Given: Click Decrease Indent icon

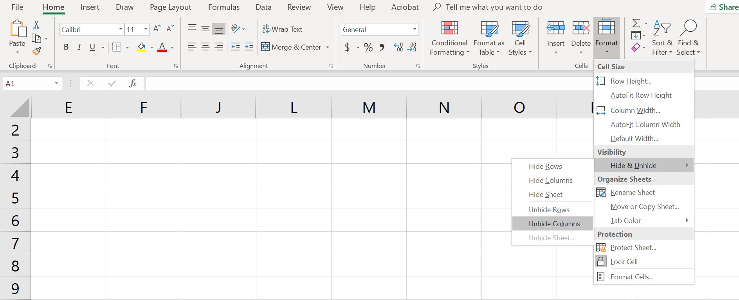Looking at the screenshot, I should [x=236, y=47].
